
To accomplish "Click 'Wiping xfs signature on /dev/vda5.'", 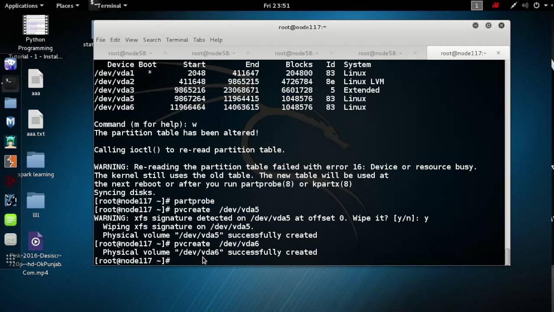I will click(x=178, y=227).
